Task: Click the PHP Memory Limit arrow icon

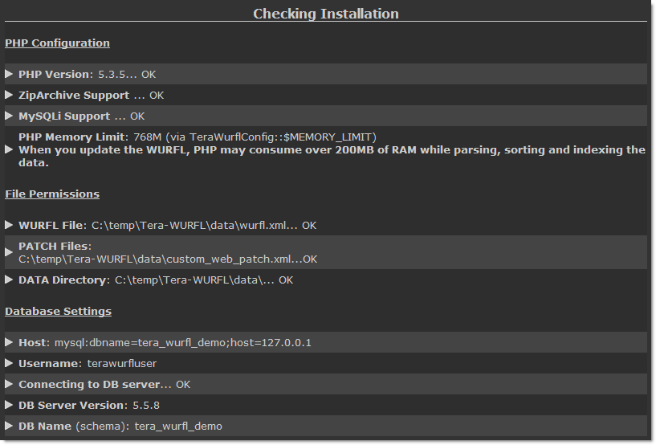Action: click(9, 149)
